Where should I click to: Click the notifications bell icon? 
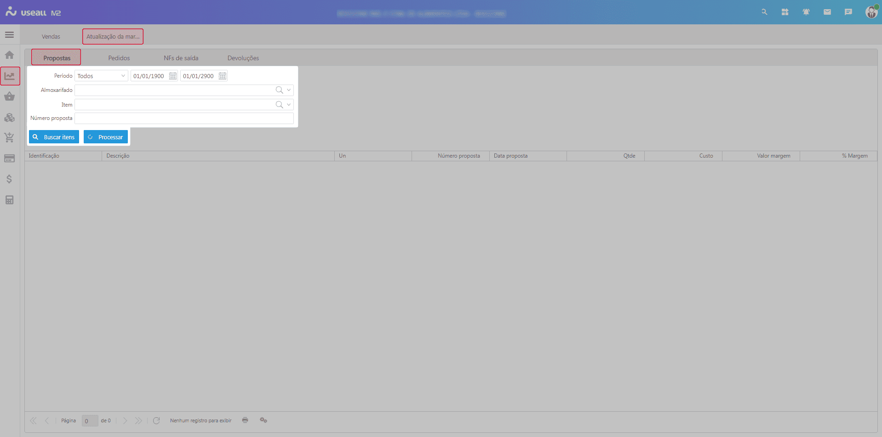[x=806, y=12]
